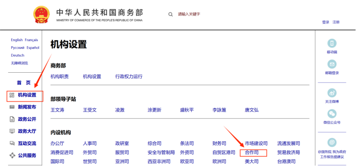Open 无障碍浏览 accessibility mode
Screen dimensions: 356x166
(x=19, y=63)
